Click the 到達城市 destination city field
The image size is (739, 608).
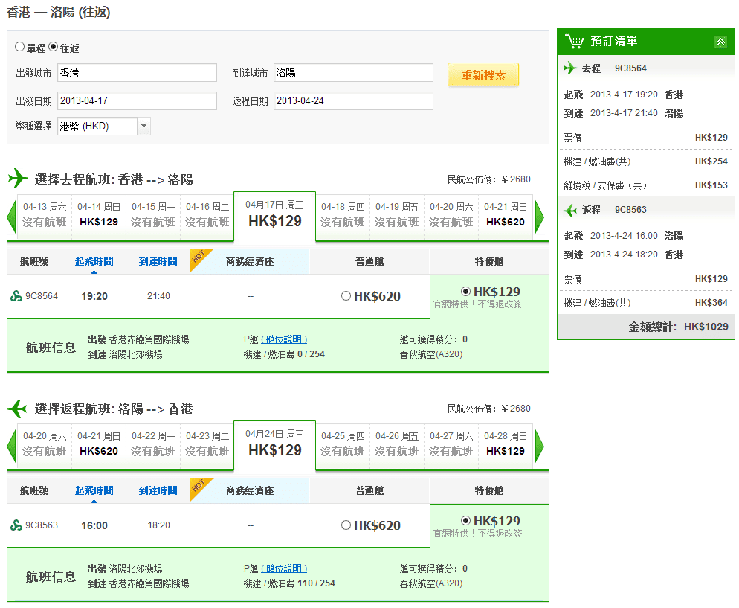(353, 73)
